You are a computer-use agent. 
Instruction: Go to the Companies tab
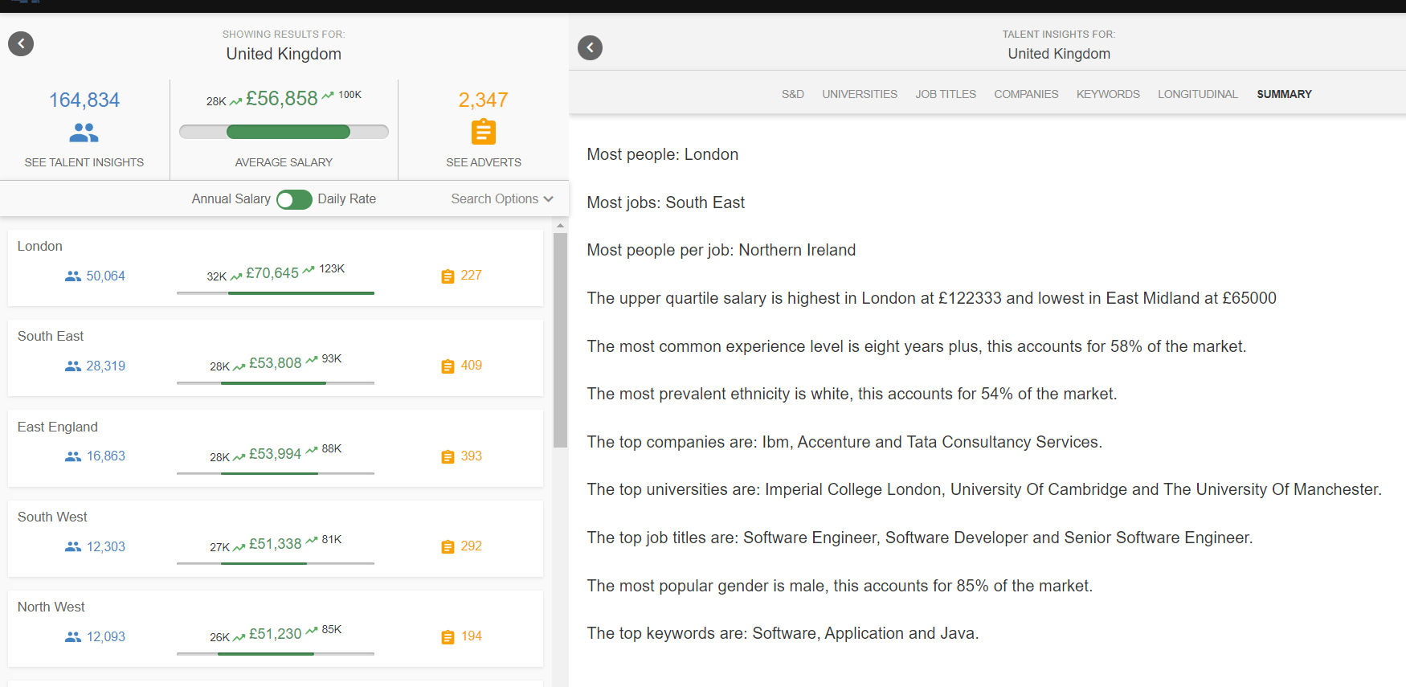[1026, 94]
